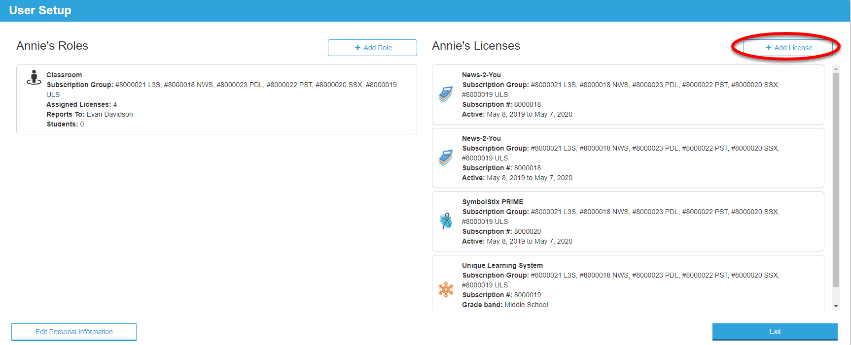Screen dimensions: 851x345
Task: Click the first News-2-You license icon
Action: tap(446, 94)
